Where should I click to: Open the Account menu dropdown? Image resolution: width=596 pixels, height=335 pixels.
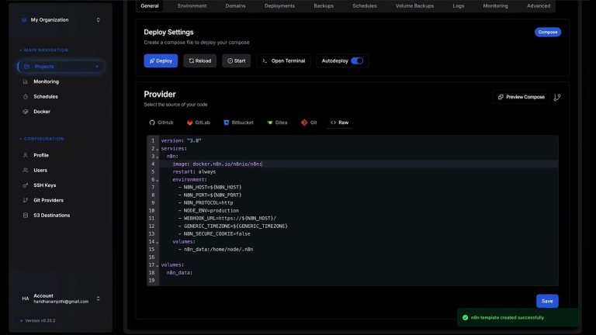[x=61, y=299]
